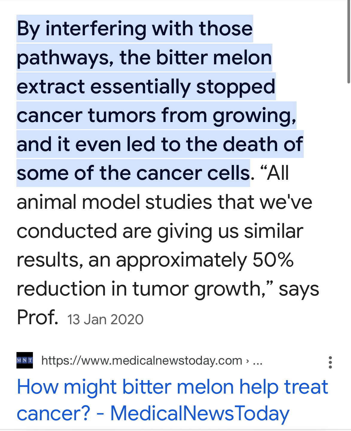Open the three-dot result options menu
Viewport: 351px width, 431px height.
(330, 362)
